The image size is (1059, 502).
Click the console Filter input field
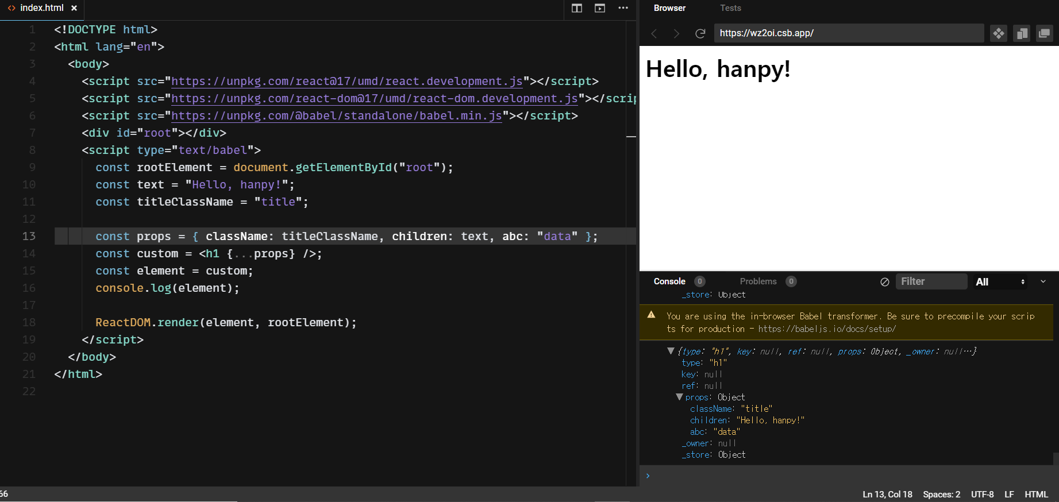(931, 281)
